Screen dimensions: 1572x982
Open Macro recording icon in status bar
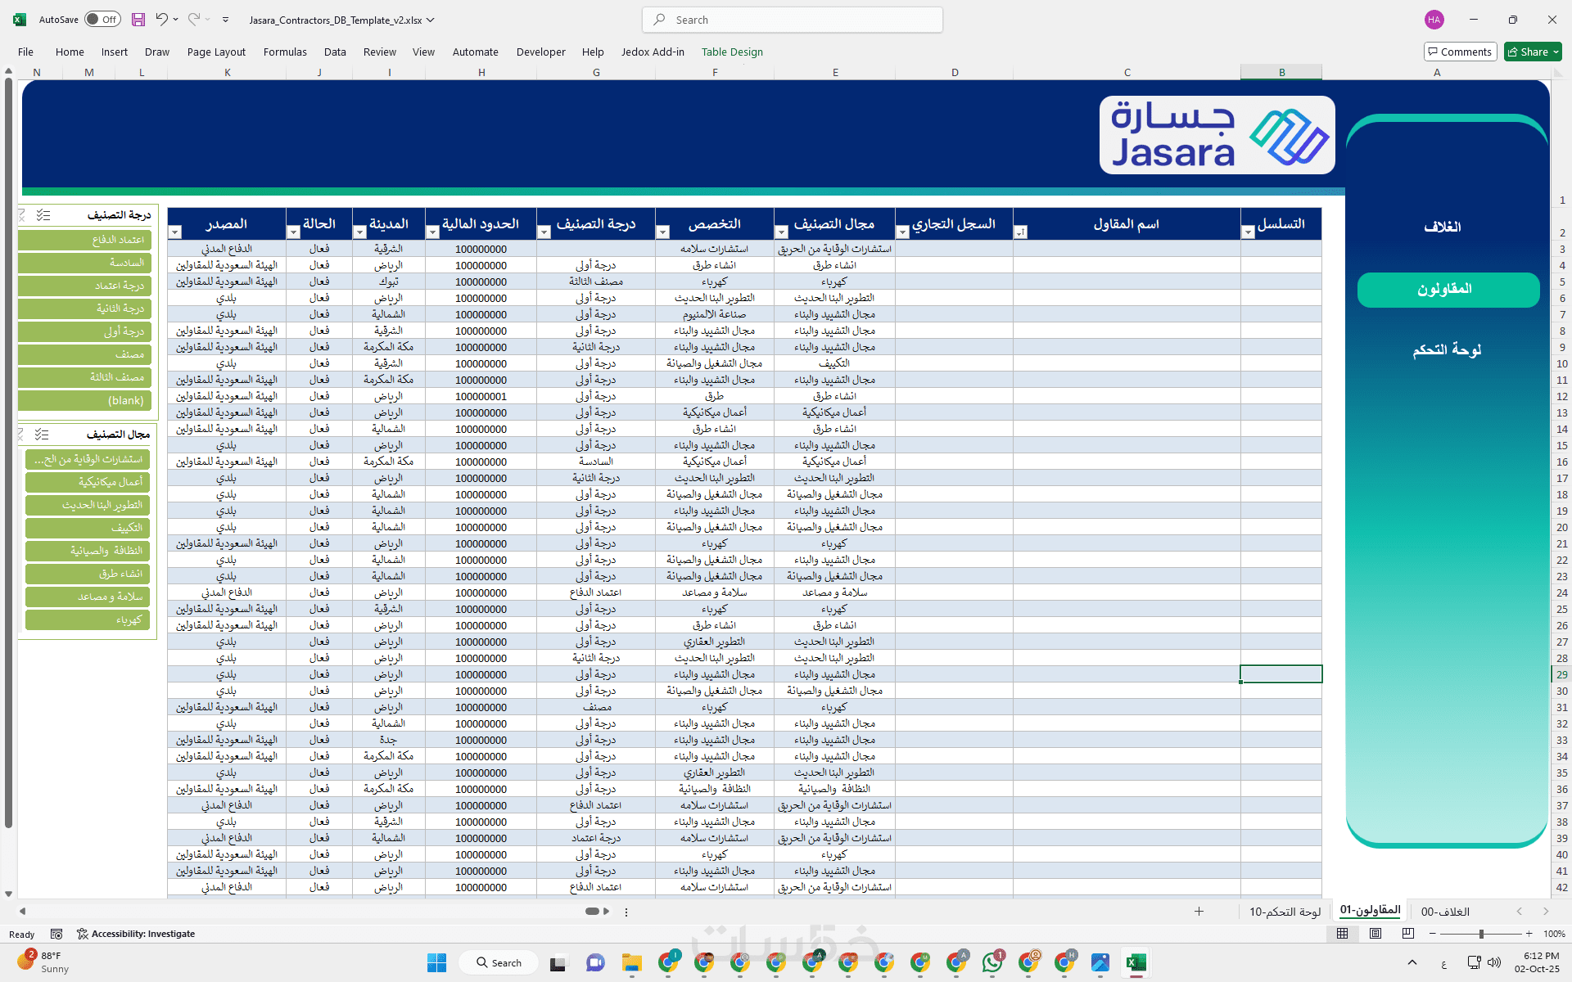56,934
